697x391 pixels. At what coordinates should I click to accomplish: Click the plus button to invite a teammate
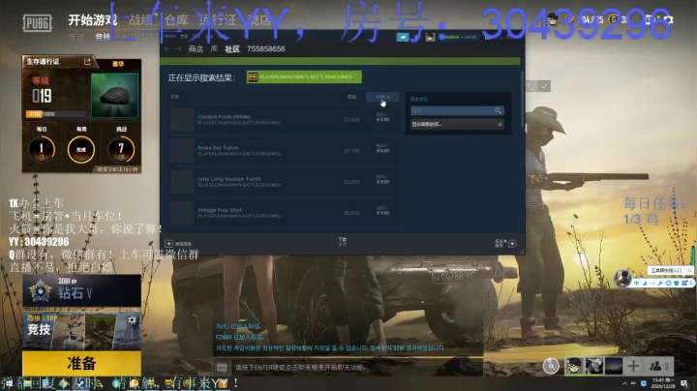(633, 366)
